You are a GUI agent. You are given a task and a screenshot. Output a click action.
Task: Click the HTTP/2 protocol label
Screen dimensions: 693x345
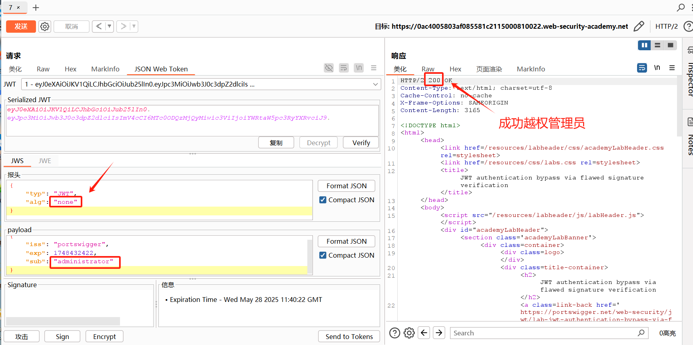(x=666, y=26)
